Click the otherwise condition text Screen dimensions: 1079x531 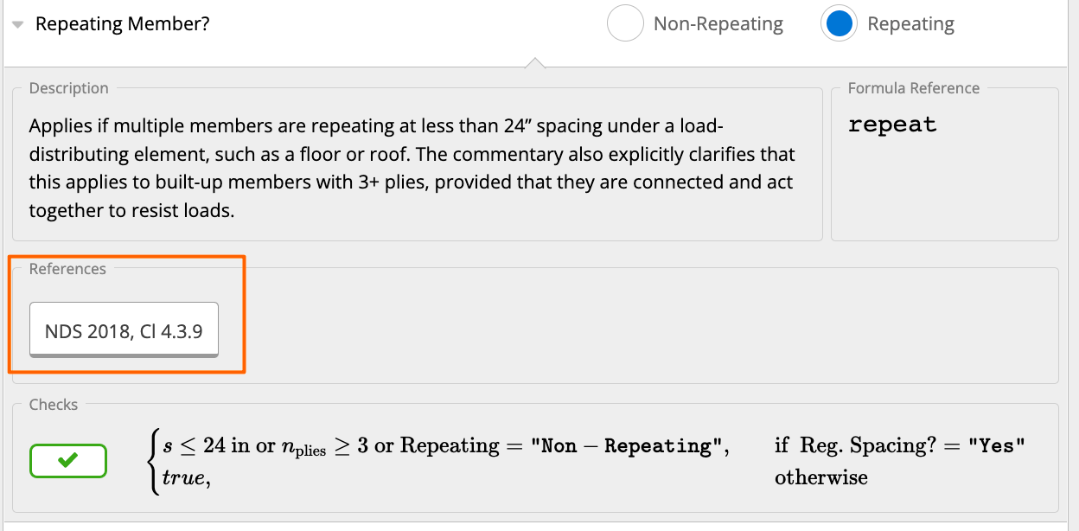tap(821, 477)
